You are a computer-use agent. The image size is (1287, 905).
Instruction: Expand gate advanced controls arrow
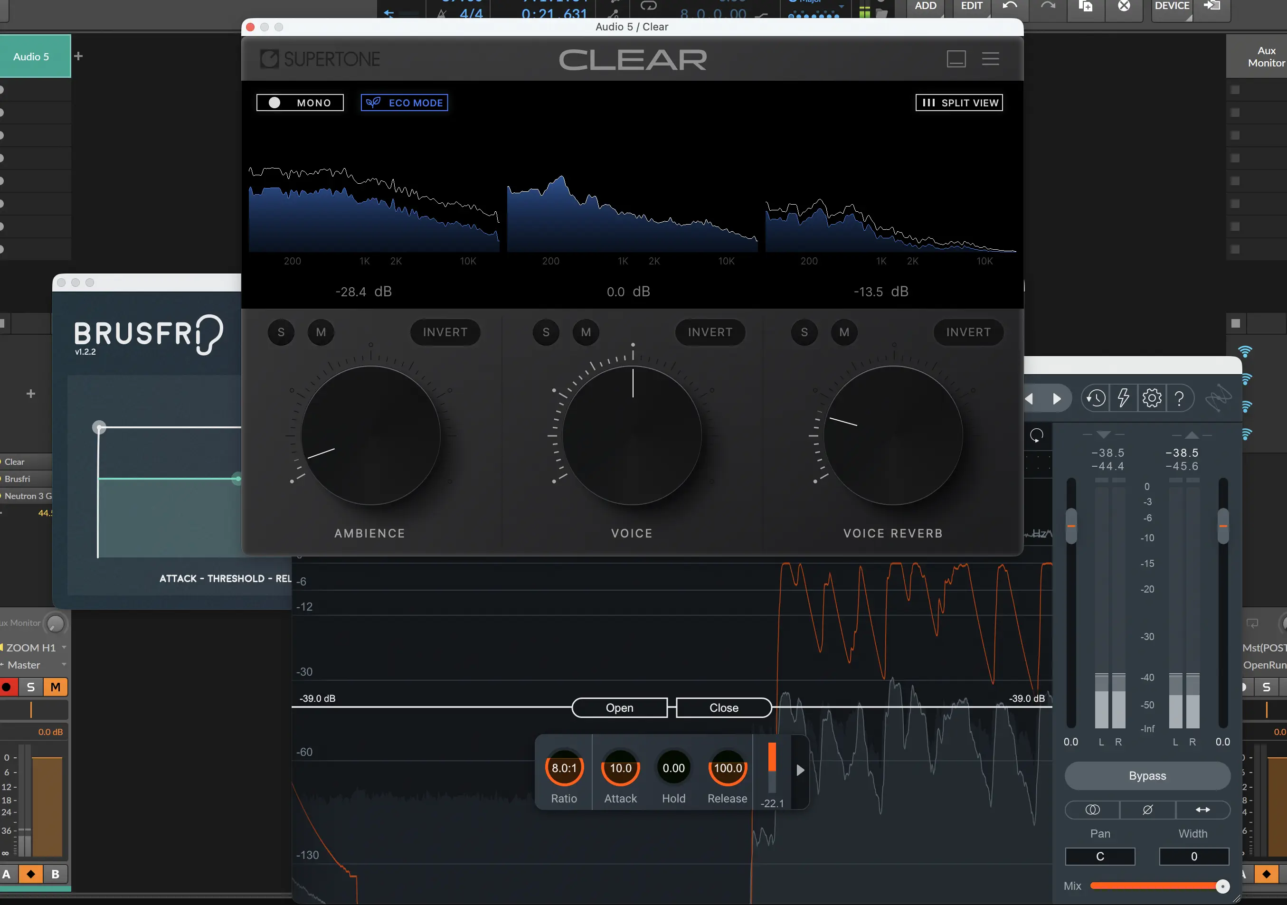[800, 770]
